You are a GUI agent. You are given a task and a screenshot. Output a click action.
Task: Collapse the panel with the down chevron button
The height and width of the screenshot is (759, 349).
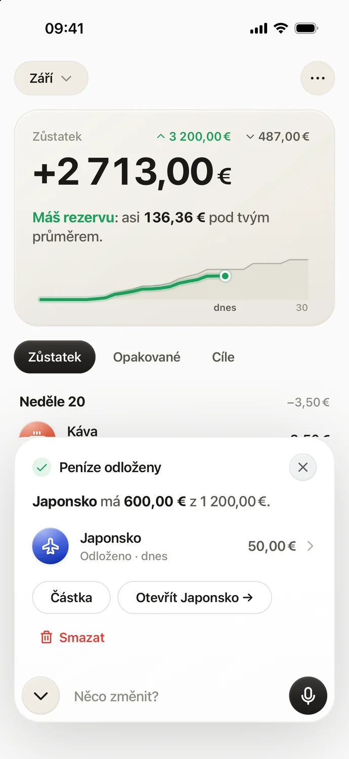click(41, 696)
